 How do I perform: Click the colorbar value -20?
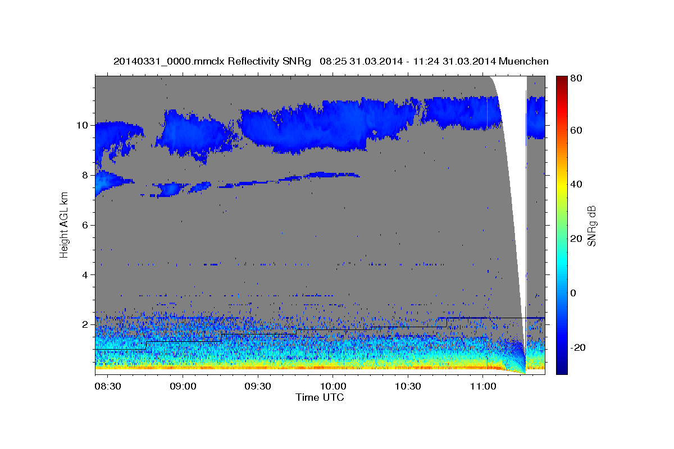tap(579, 347)
